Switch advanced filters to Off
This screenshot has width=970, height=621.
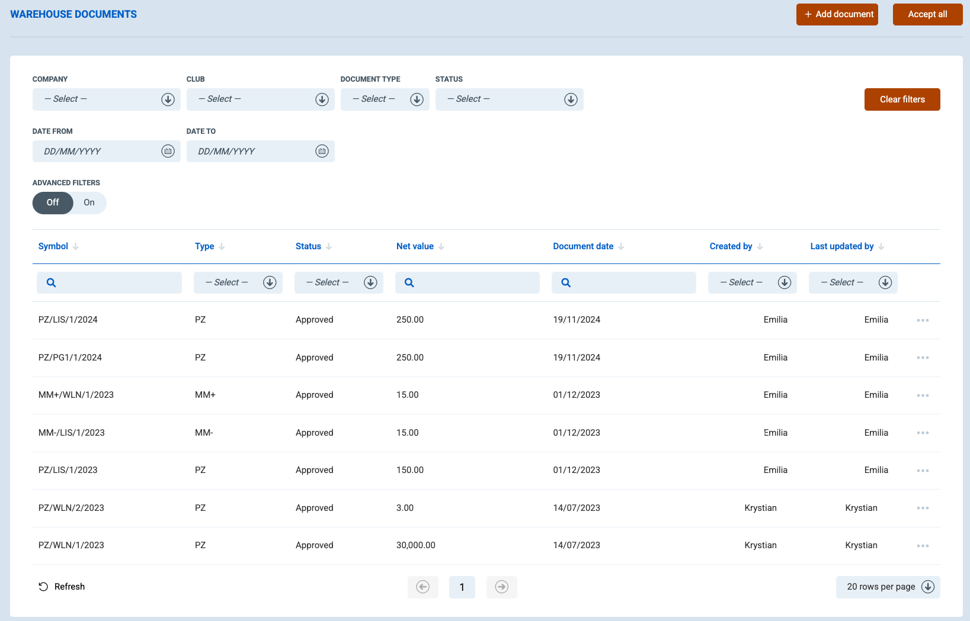coord(53,203)
